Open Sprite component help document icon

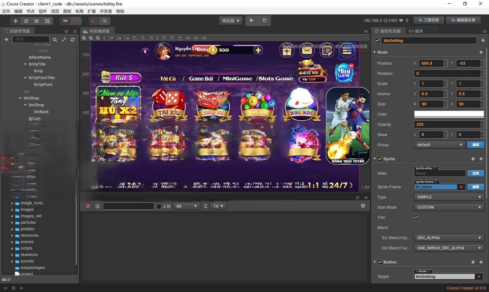click(x=473, y=159)
